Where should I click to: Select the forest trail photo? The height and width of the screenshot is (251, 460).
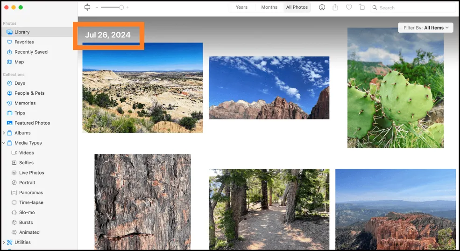click(269, 209)
